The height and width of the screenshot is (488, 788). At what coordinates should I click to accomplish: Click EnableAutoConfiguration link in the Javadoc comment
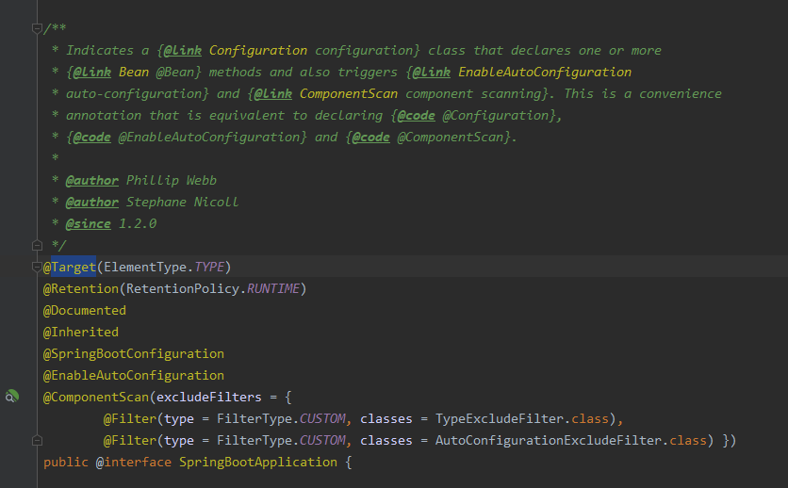coord(545,72)
